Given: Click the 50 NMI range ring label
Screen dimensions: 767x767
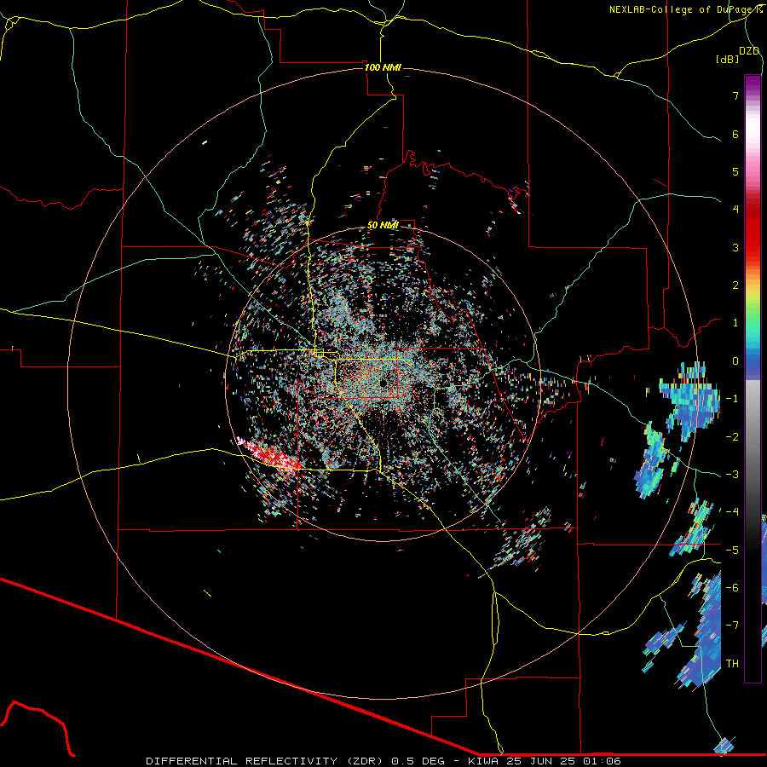Looking at the screenshot, I should coord(383,226).
